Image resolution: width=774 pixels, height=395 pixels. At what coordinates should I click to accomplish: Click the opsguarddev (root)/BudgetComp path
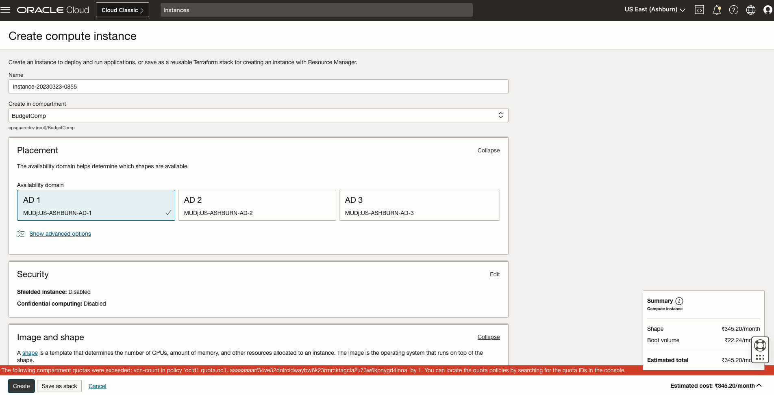[41, 128]
